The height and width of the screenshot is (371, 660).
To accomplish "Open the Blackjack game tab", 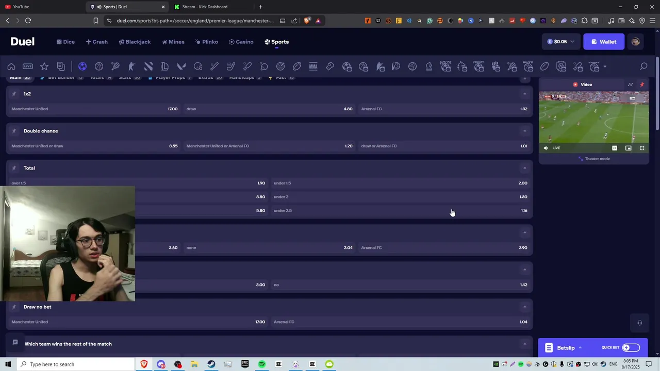I will (x=135, y=42).
